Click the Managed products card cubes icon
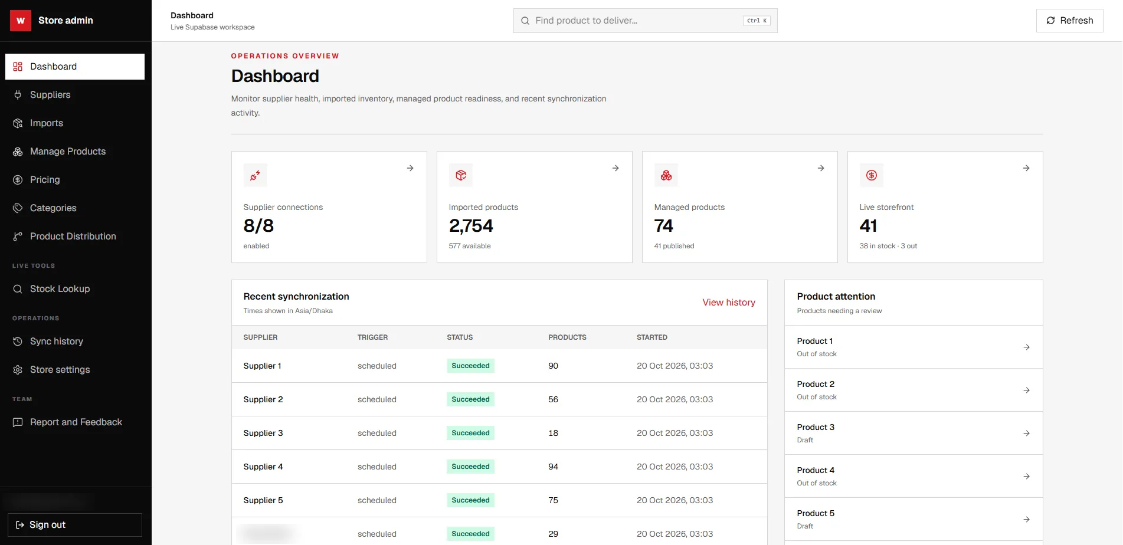 (666, 175)
